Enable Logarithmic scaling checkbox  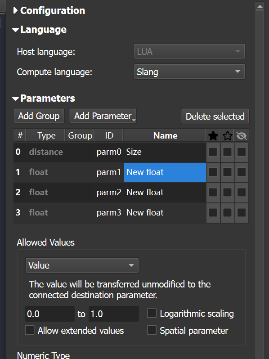tap(152, 313)
